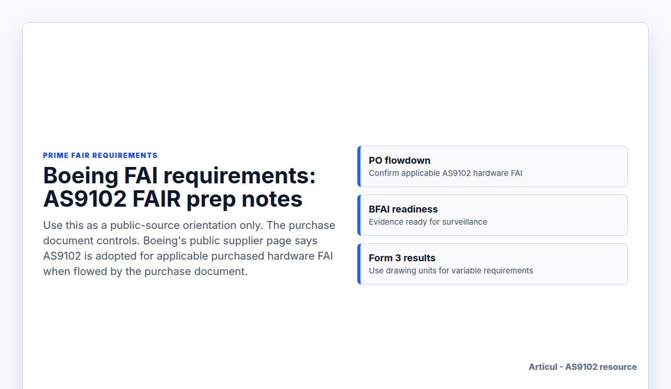Click 'Use drawing units for variable requirements'

[x=451, y=270]
